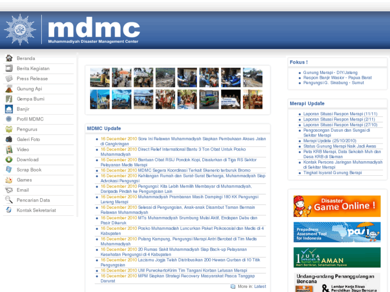Open article MPM Siapkan Strategi Recovery Masyarakat
The height and width of the screenshot is (292, 390).
(178, 278)
